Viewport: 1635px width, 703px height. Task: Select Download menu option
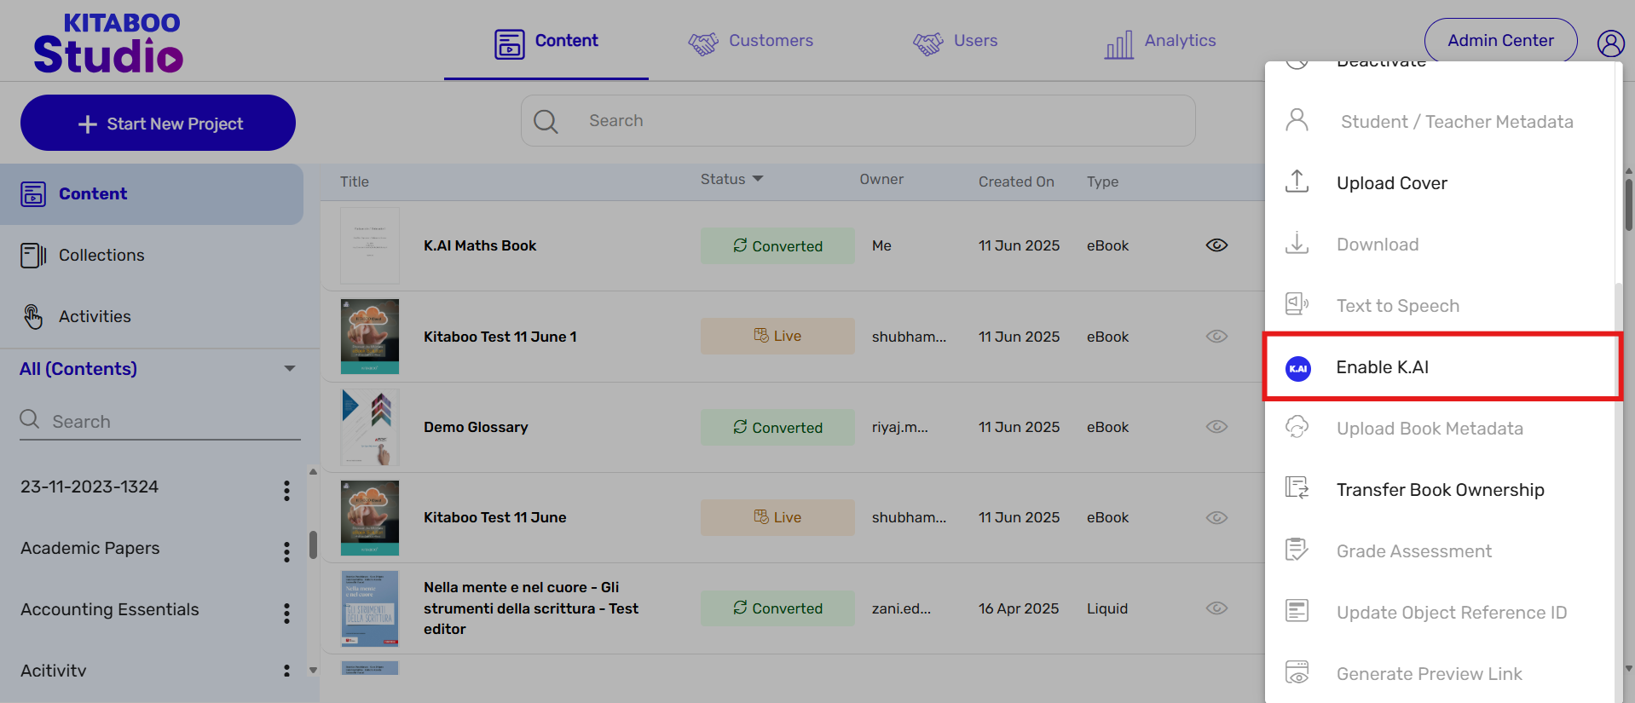click(1440, 245)
